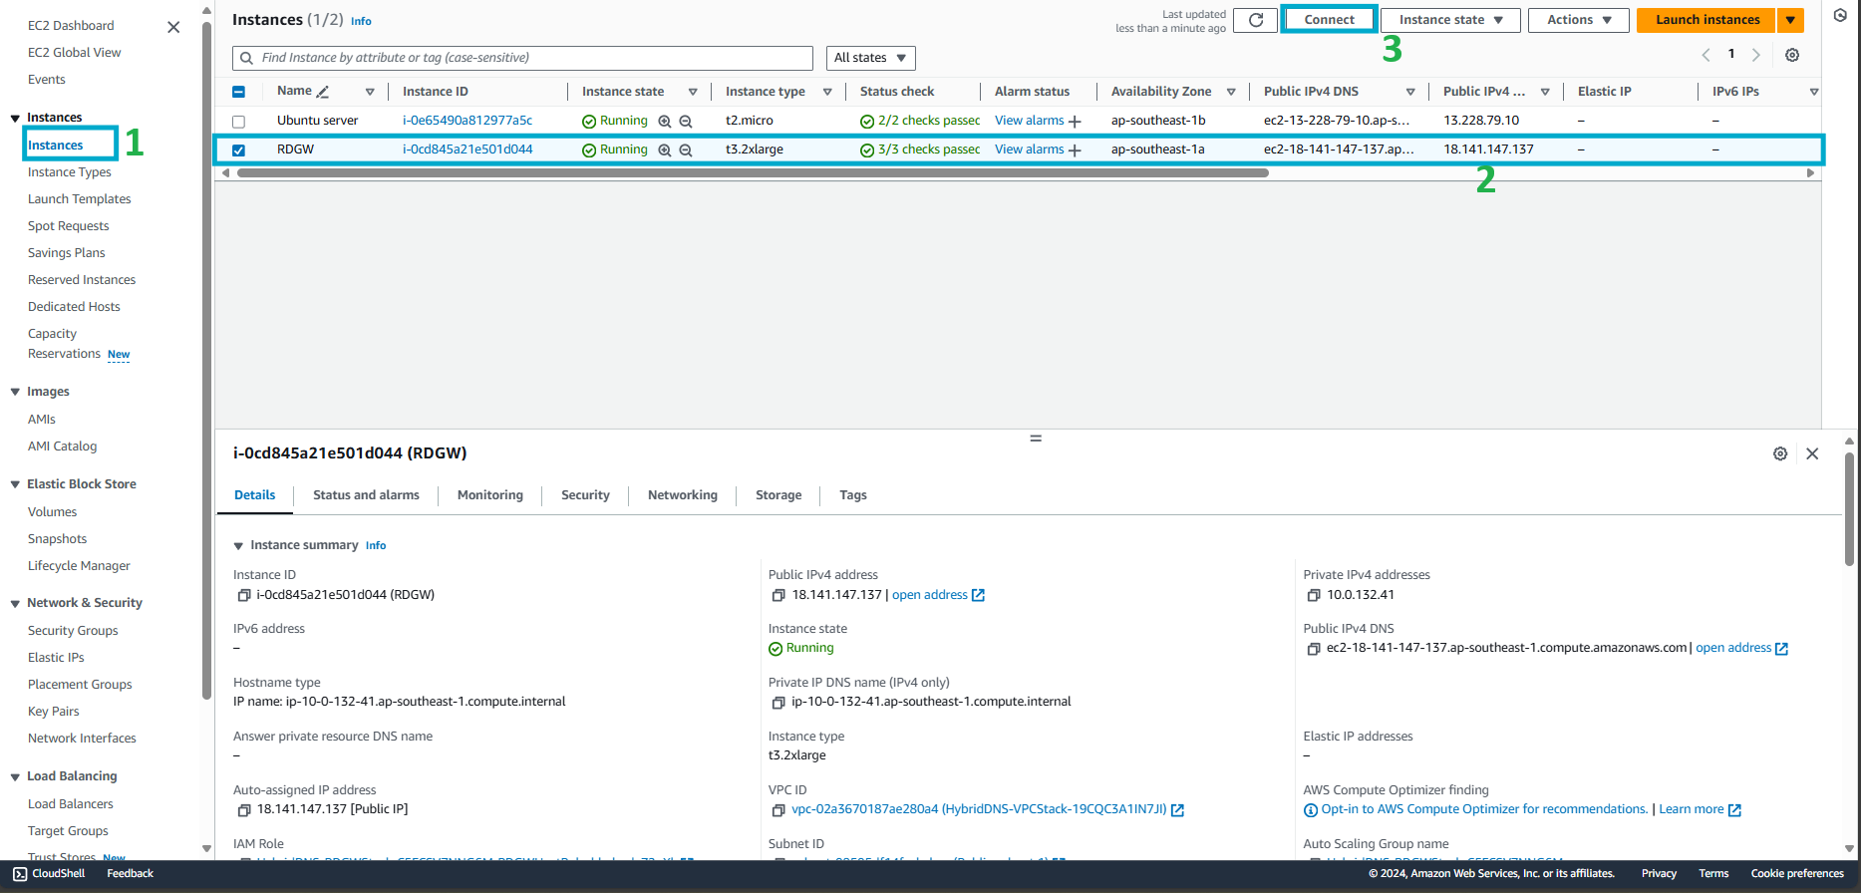Zoom out icon on Ubuntu server row
The image size is (1861, 893).
686,122
